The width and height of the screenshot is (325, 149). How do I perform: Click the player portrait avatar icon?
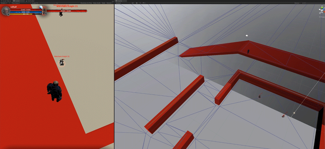coord(6,11)
